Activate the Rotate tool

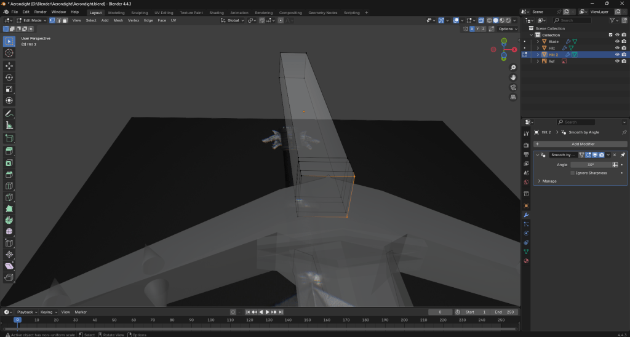pyautogui.click(x=9, y=77)
